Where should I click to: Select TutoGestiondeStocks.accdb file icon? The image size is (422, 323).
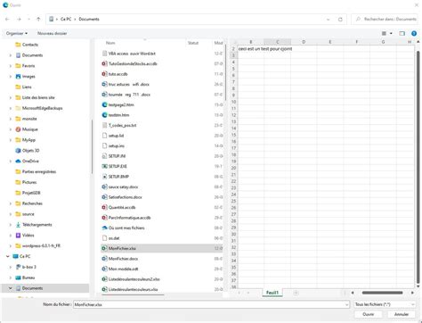pyautogui.click(x=104, y=63)
